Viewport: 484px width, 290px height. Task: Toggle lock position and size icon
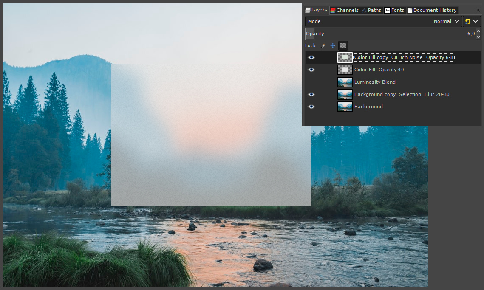333,46
